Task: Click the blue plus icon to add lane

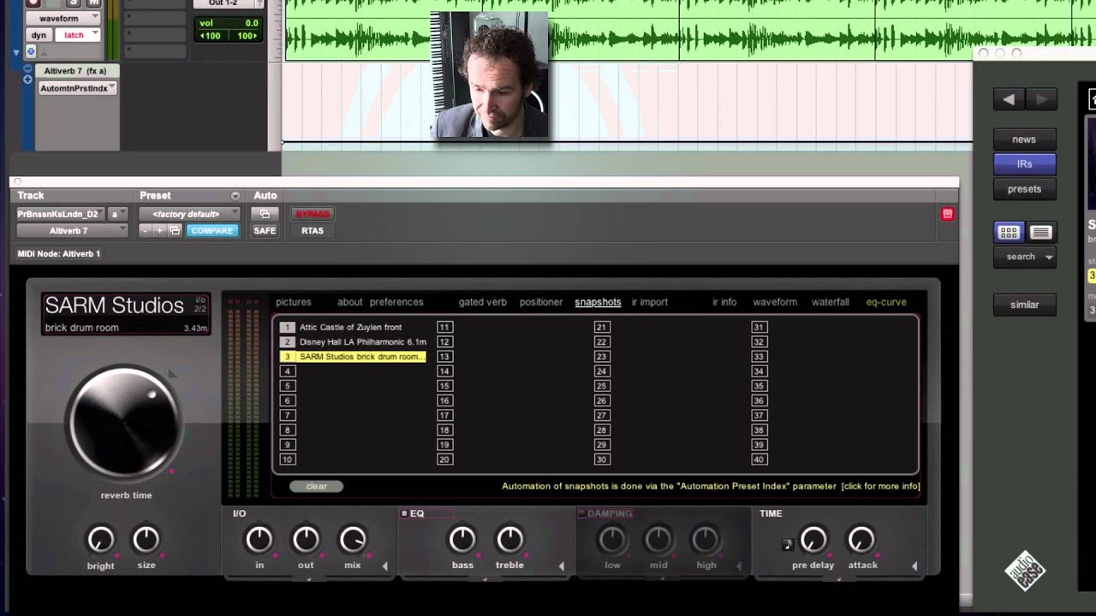Action: 28,80
